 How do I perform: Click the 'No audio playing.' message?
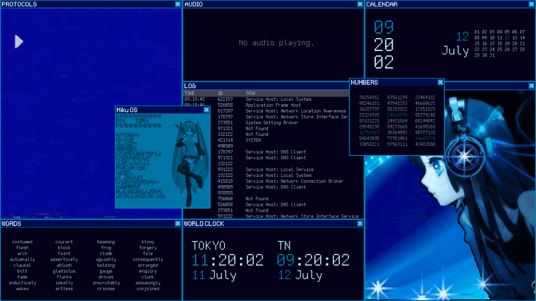click(276, 43)
